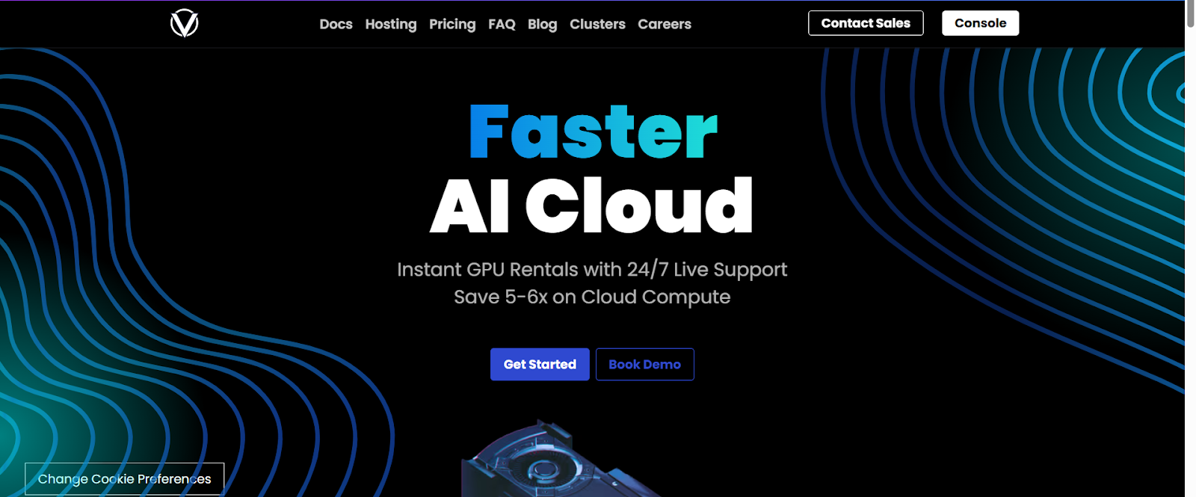Open the Docs menu item
1196x497 pixels.
tap(336, 24)
